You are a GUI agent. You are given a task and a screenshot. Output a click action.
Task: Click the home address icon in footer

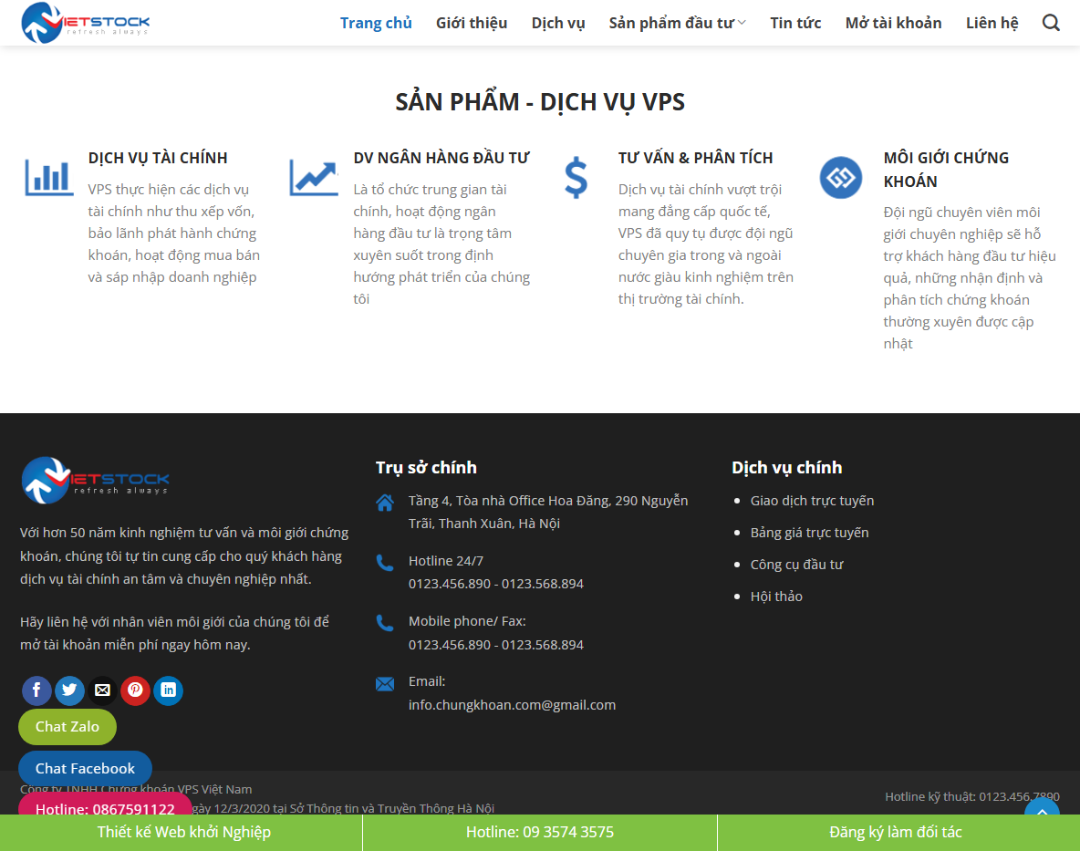(385, 501)
